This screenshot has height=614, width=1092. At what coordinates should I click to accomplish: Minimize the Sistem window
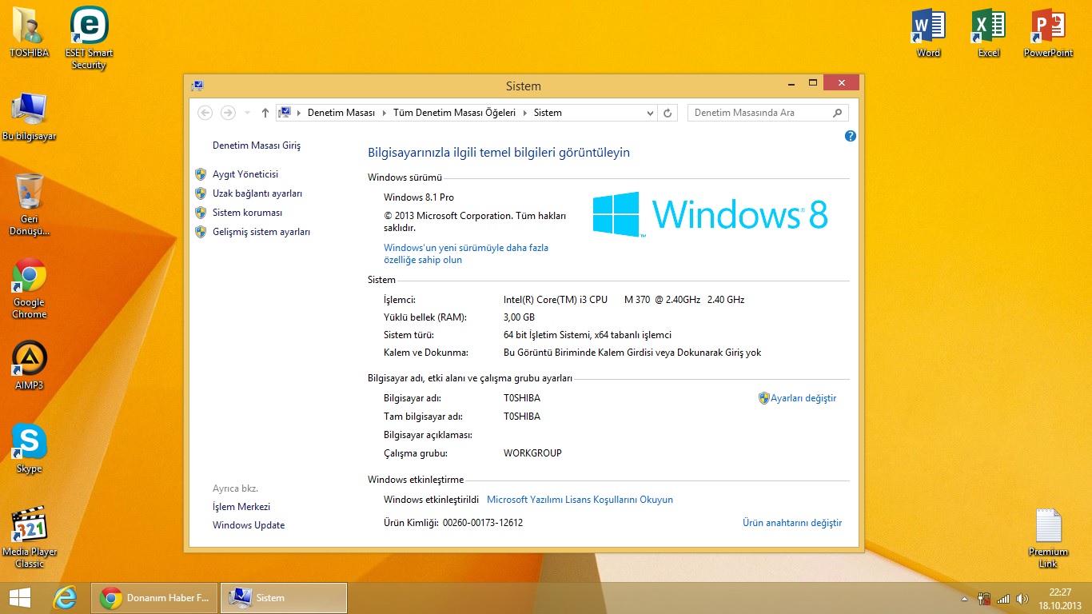pyautogui.click(x=790, y=83)
